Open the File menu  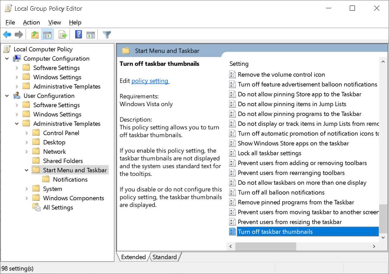click(x=10, y=22)
